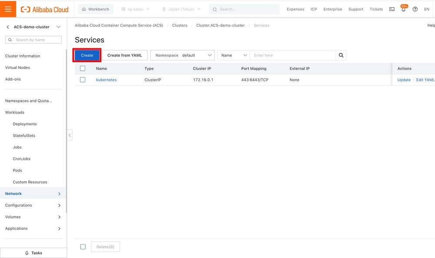
Task: Select all services with the header checkbox
Action: pos(83,68)
